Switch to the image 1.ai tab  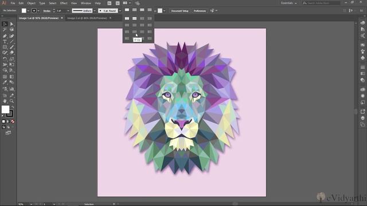[x=38, y=18]
